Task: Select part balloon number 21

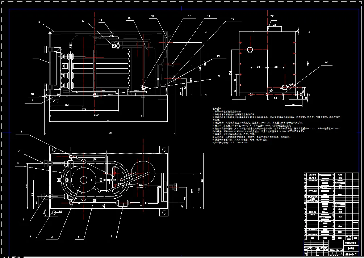Action: [219, 76]
